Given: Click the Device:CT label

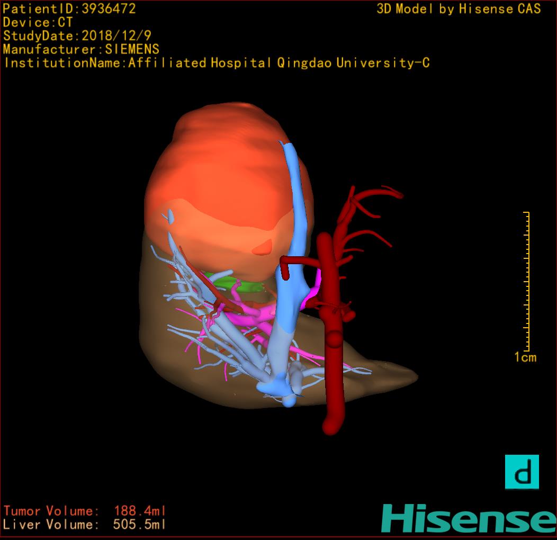Looking at the screenshot, I should point(38,23).
